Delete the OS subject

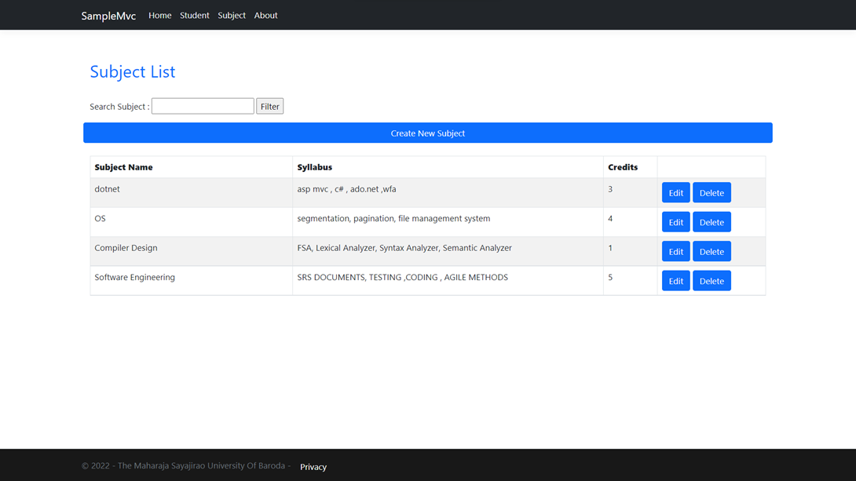tap(712, 222)
